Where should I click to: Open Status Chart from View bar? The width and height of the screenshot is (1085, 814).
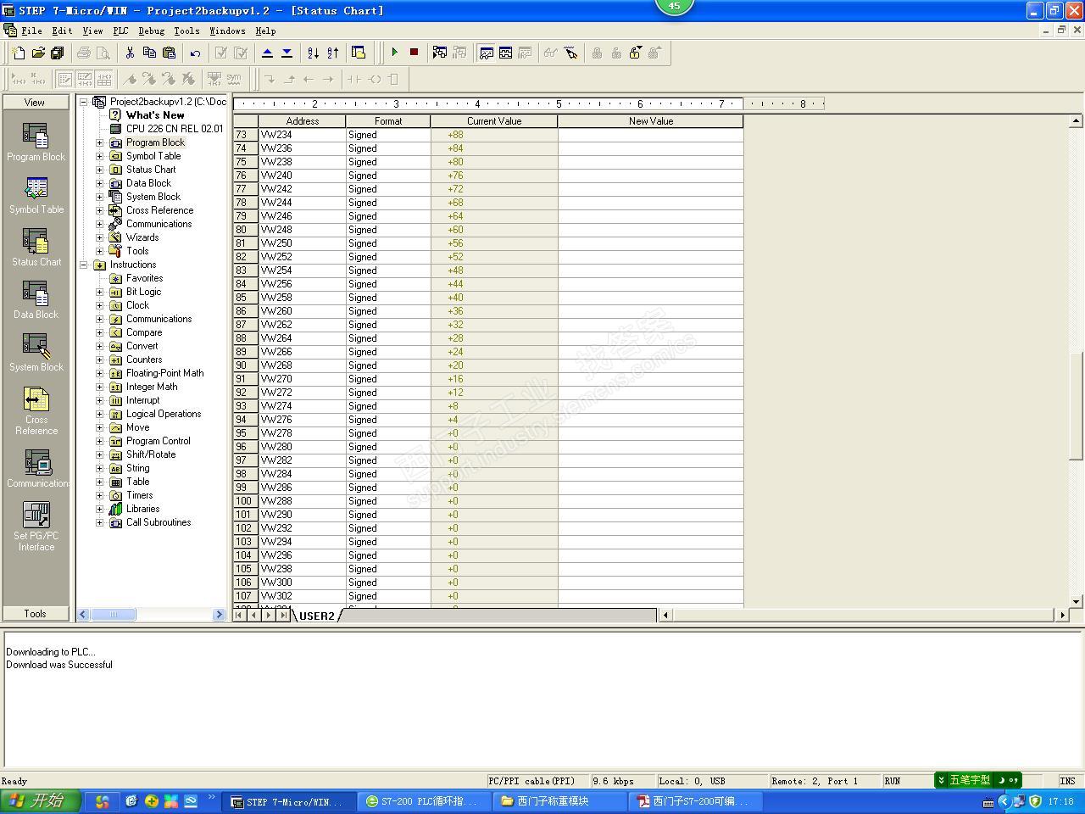(36, 247)
